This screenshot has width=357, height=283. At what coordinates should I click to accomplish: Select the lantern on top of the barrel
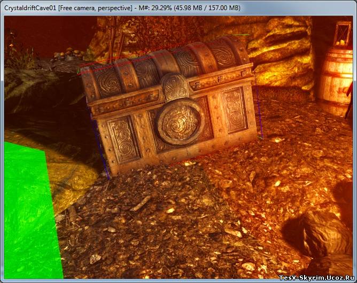tap(343, 34)
